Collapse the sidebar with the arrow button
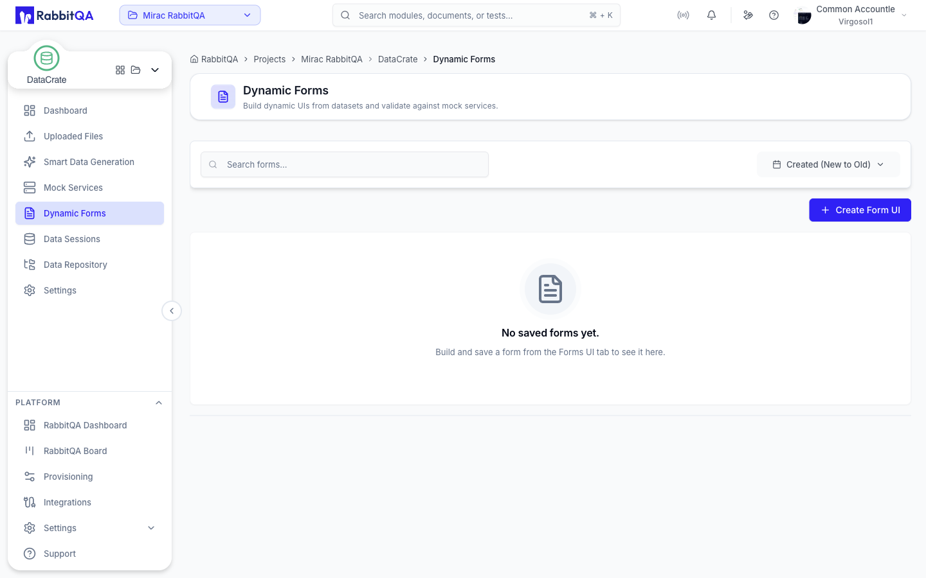926x578 pixels. (x=172, y=311)
